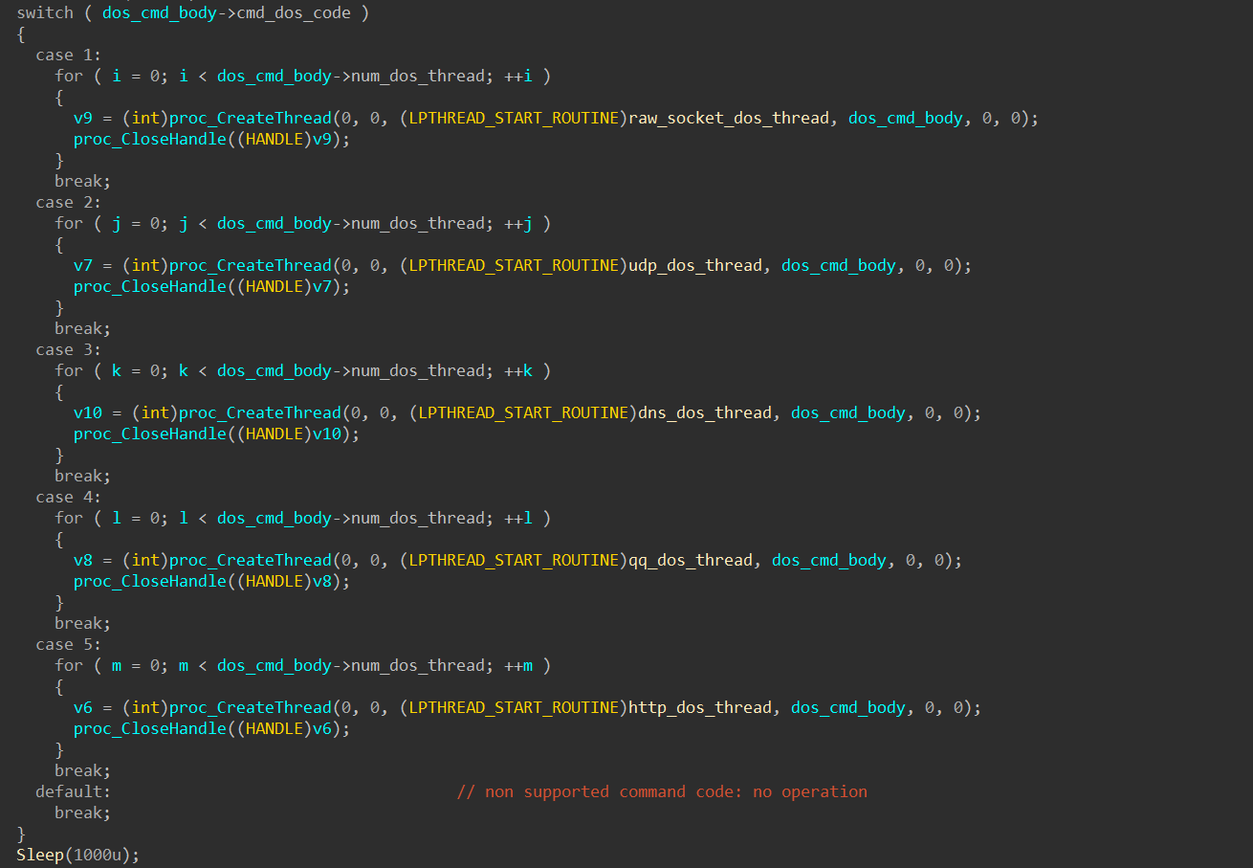Click the Sleep(1000u) call

click(77, 855)
